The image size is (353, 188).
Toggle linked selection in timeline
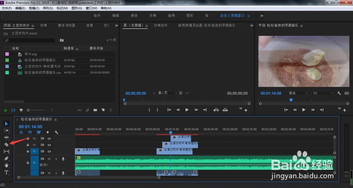(x=39, y=133)
